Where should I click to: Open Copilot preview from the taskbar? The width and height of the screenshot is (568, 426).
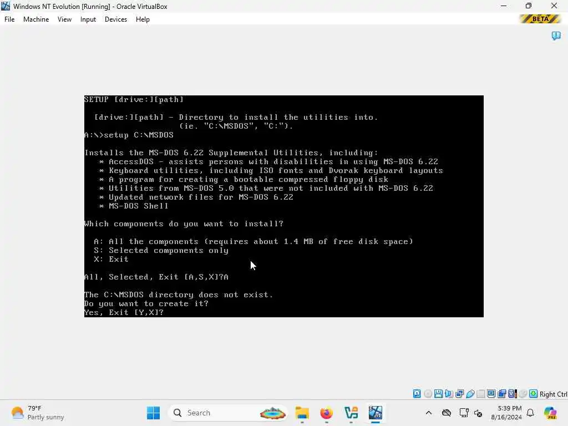click(550, 413)
